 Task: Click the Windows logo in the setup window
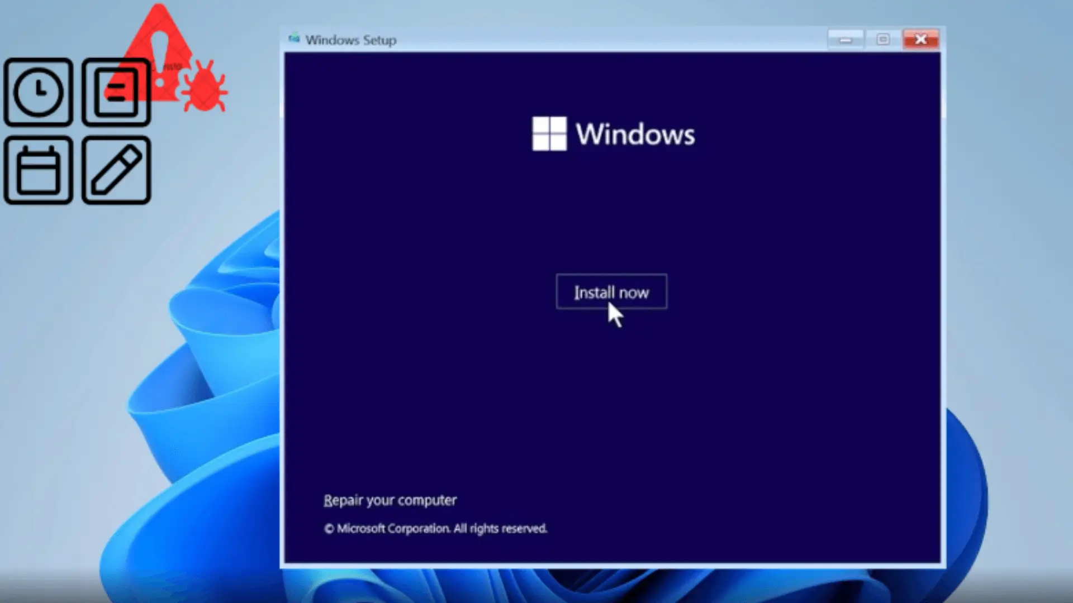549,134
